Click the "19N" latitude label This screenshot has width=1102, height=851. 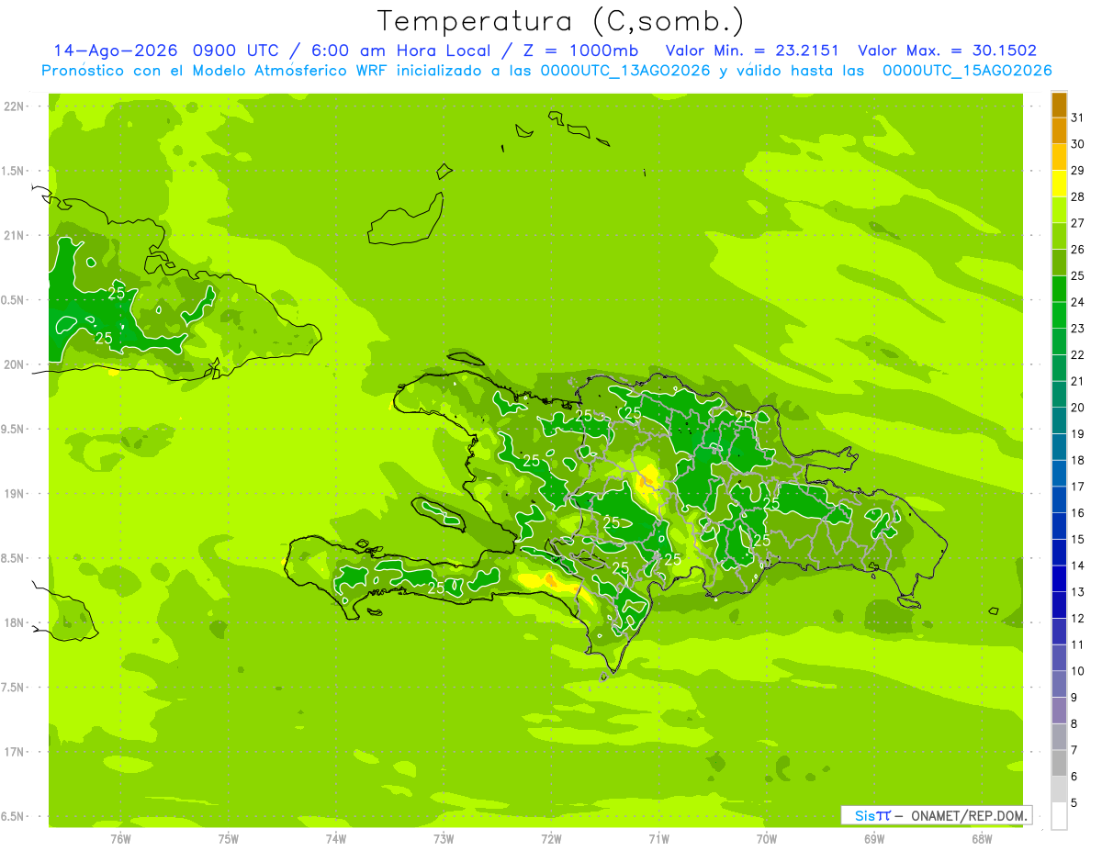15,494
